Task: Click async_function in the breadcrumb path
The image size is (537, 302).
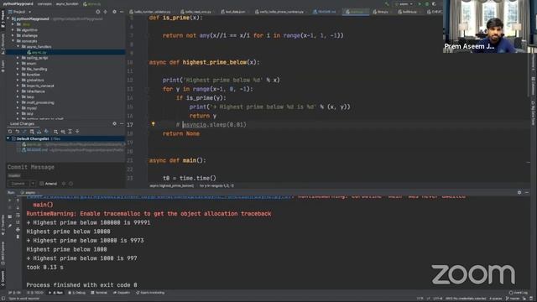Action: pos(67,3)
